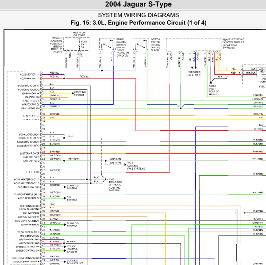Click the inertia switch contact symbol
266x265 pixels.
[x=140, y=45]
